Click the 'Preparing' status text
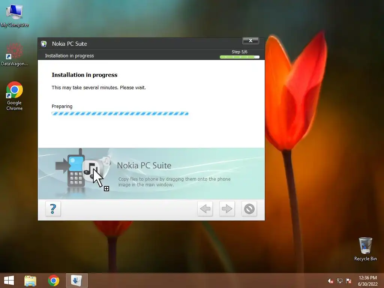 [x=62, y=106]
